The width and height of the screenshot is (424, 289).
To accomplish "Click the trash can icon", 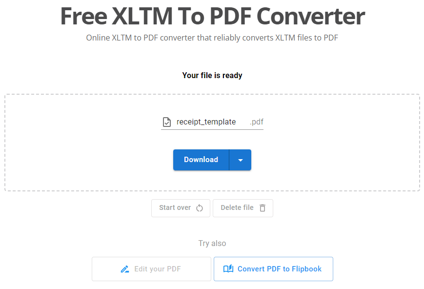I will (x=262, y=208).
